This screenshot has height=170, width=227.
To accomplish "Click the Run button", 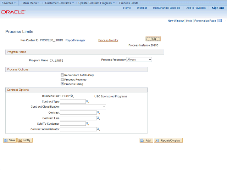I will [153, 39].
